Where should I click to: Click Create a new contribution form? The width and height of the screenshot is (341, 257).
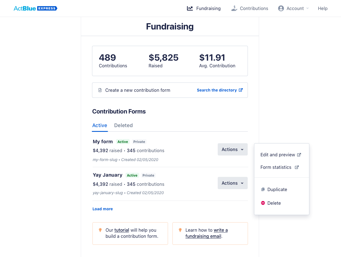pos(138,90)
